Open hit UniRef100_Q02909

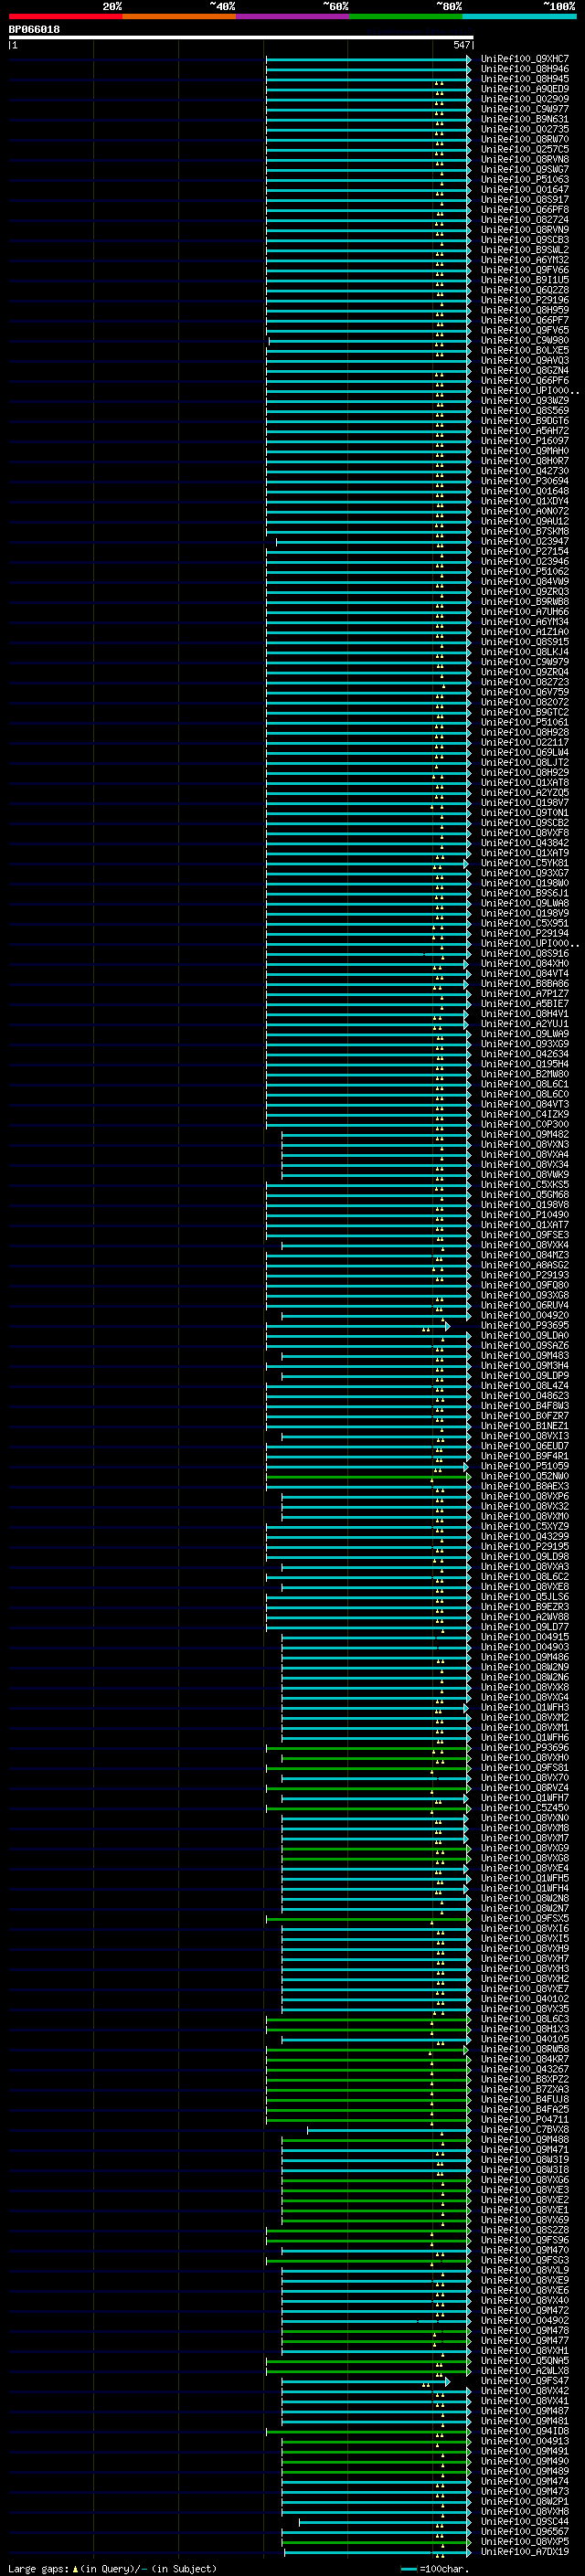coord(525,99)
